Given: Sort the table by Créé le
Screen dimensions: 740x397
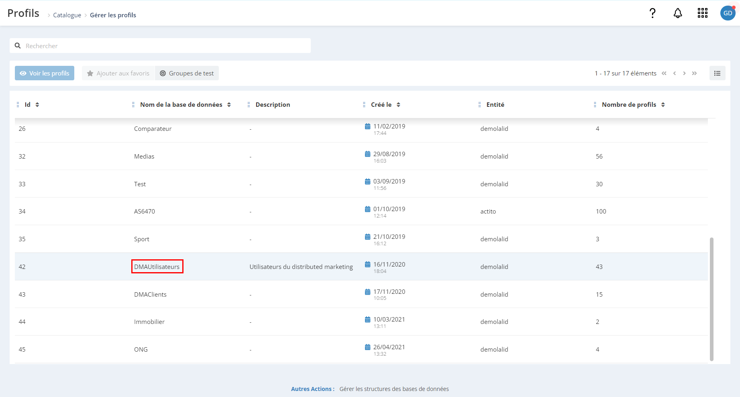Looking at the screenshot, I should [x=398, y=105].
